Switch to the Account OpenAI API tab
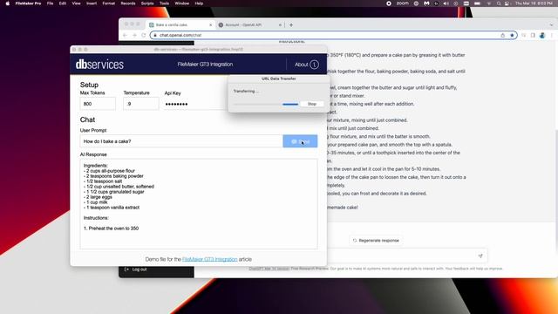Image resolution: width=558 pixels, height=314 pixels. point(249,25)
